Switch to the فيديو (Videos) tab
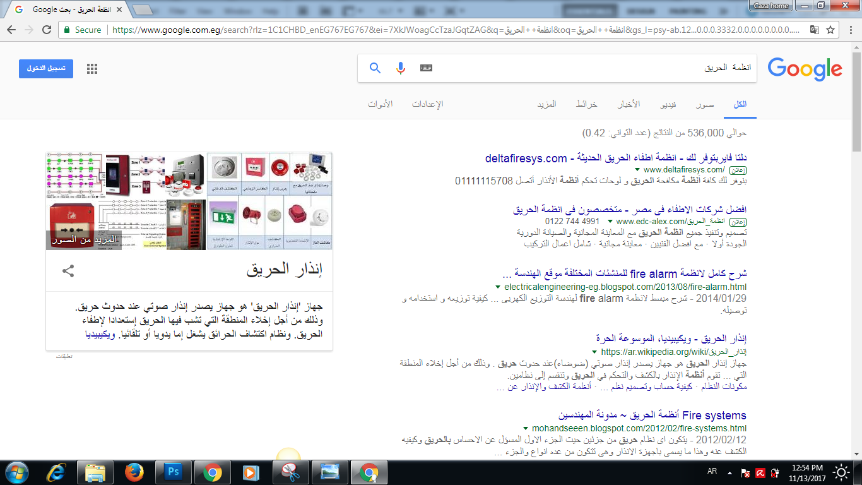Viewport: 862px width, 485px height. point(668,104)
